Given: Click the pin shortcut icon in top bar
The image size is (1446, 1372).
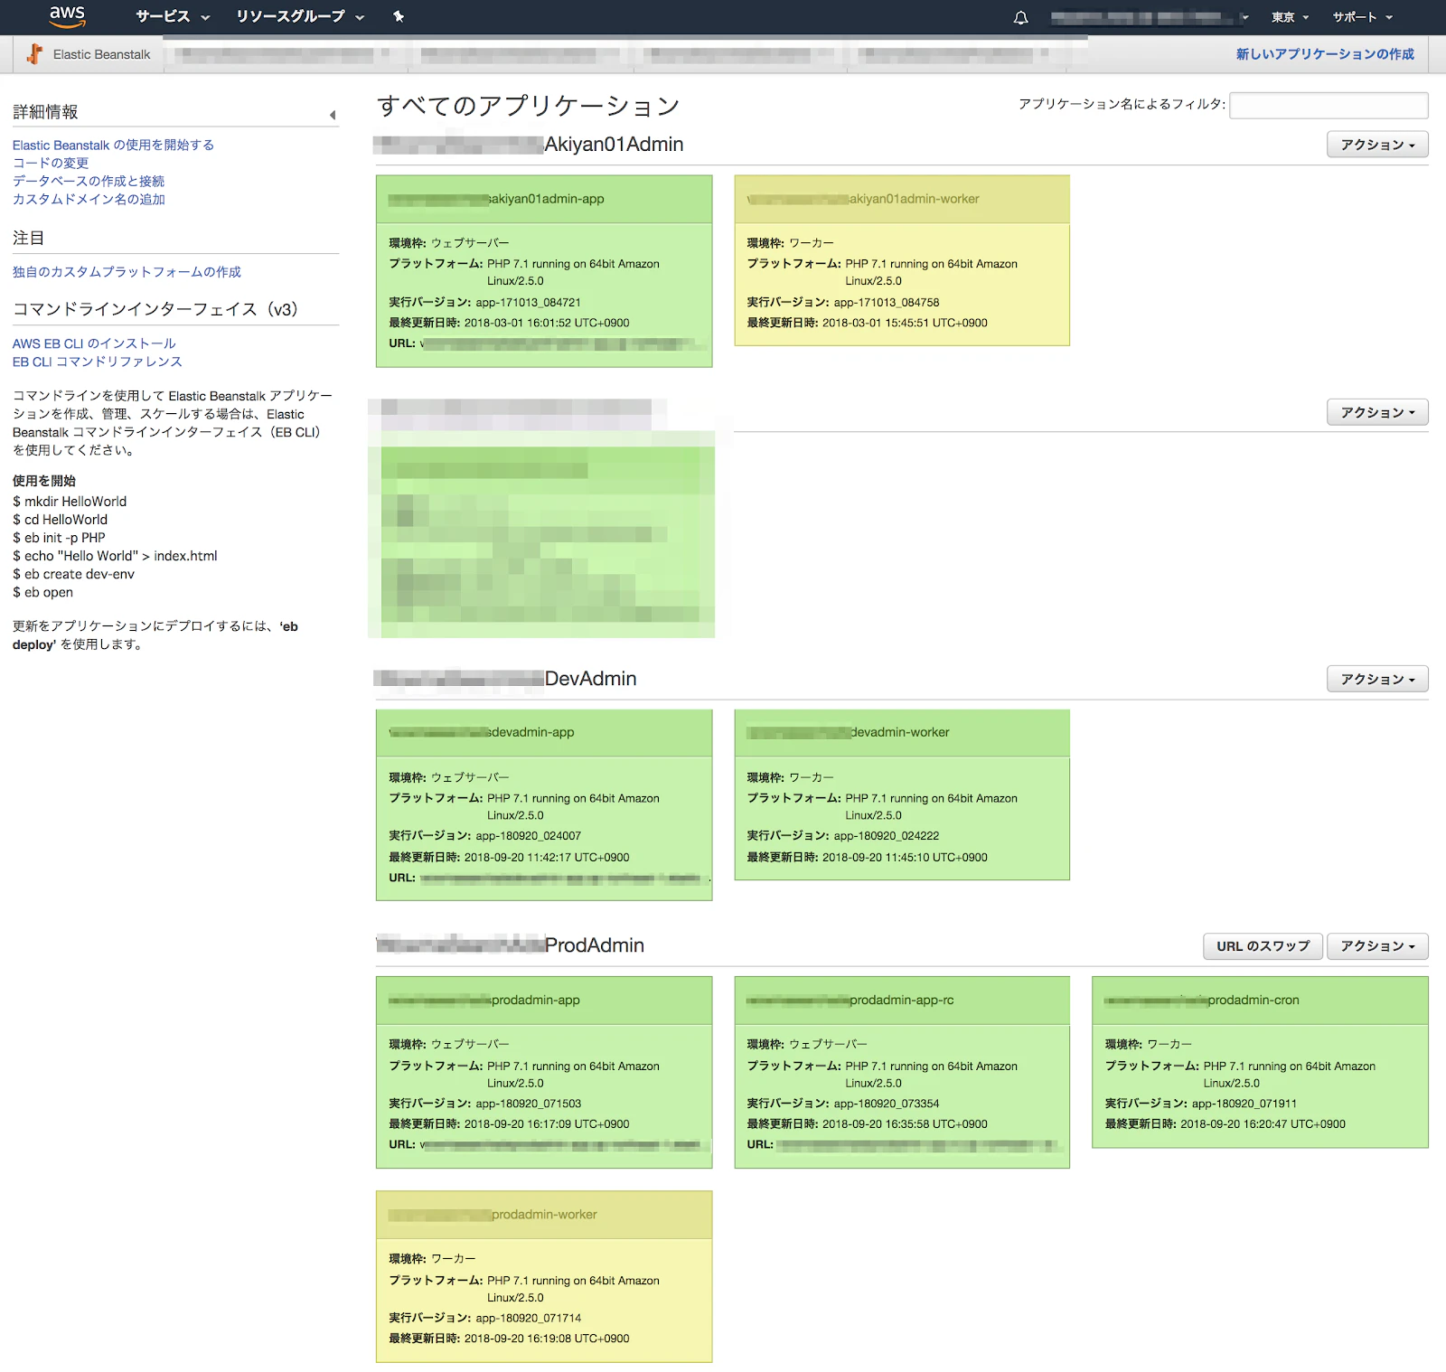Looking at the screenshot, I should 399,16.
